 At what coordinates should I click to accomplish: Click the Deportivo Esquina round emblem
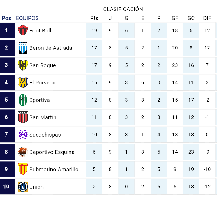pos(23,152)
